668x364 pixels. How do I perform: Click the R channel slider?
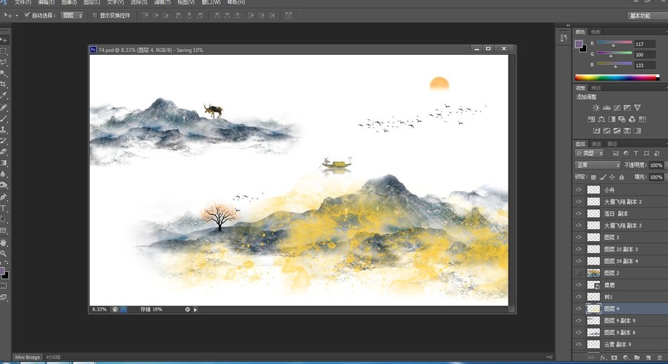tap(615, 43)
